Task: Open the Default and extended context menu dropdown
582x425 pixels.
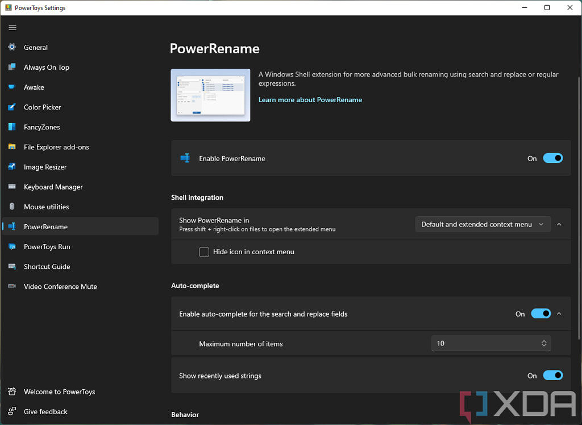Action: pos(483,224)
